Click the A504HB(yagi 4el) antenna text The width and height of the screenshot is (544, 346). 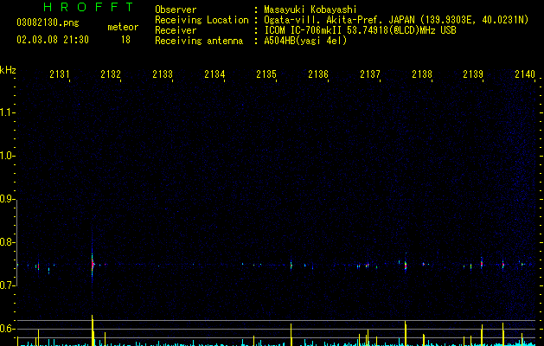click(x=305, y=41)
